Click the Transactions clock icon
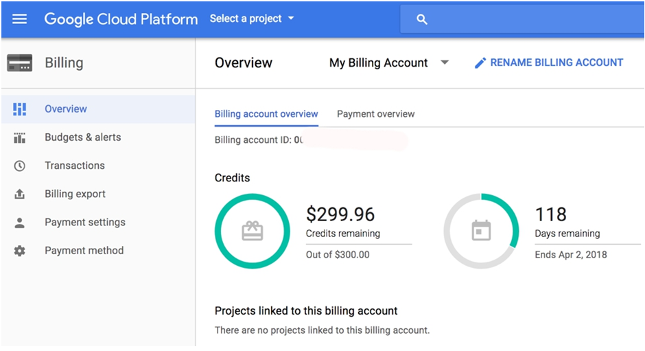The image size is (645, 351). pyautogui.click(x=19, y=166)
